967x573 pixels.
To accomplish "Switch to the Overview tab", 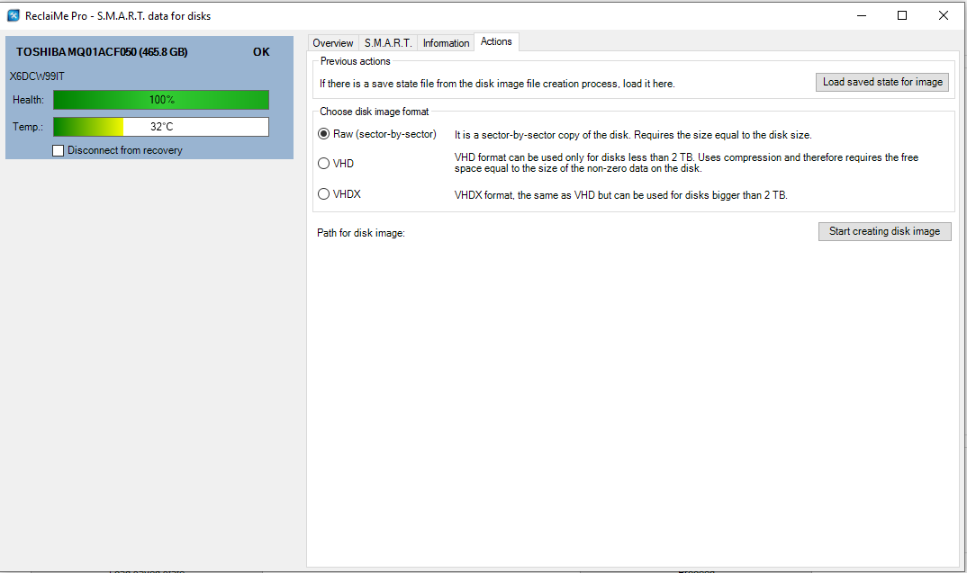I will pyautogui.click(x=333, y=42).
